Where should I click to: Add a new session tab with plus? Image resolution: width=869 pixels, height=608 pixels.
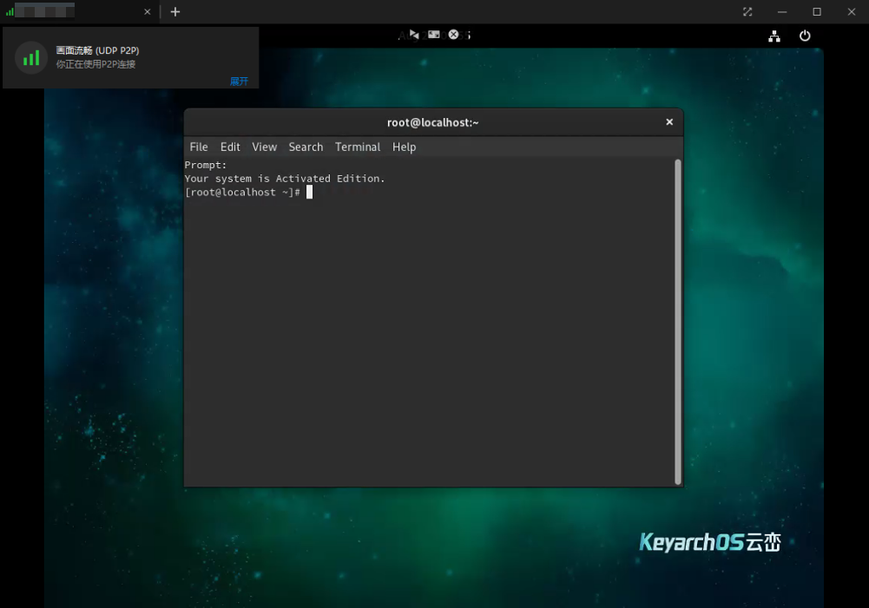tap(175, 12)
